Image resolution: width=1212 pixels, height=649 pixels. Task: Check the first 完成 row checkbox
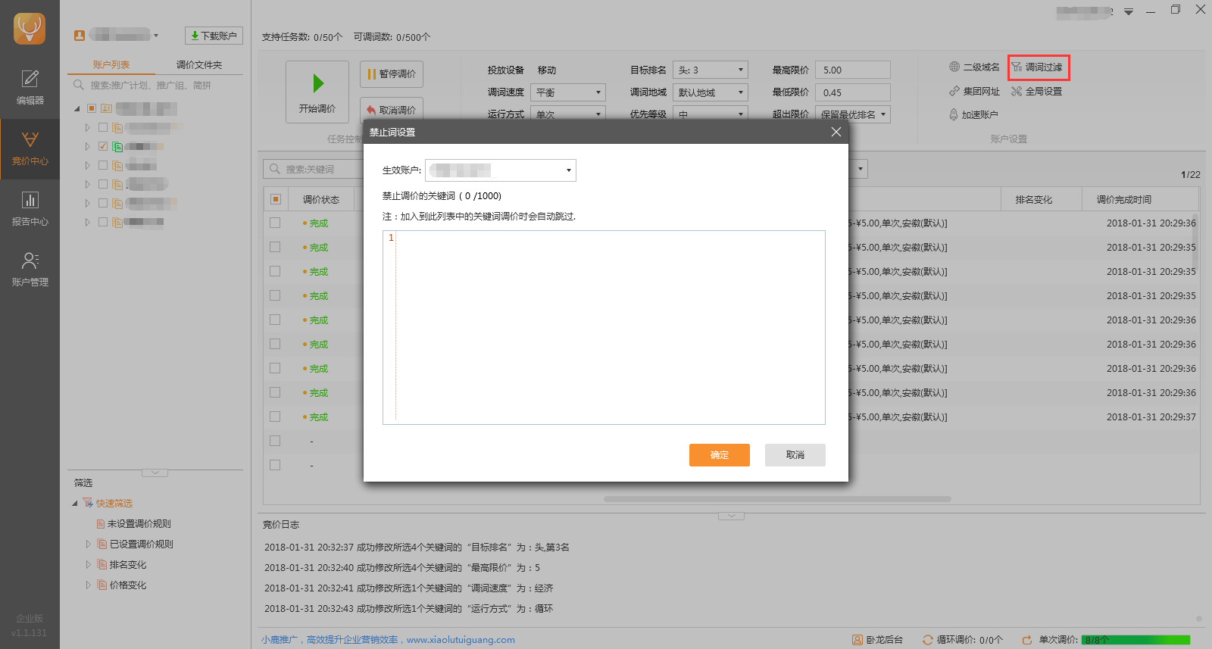pos(275,223)
